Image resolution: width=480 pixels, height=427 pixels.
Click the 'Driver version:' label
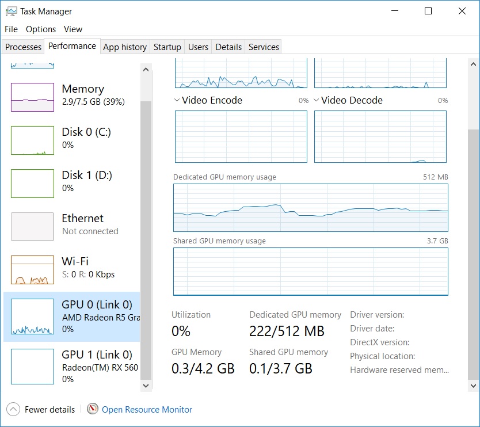(x=377, y=315)
